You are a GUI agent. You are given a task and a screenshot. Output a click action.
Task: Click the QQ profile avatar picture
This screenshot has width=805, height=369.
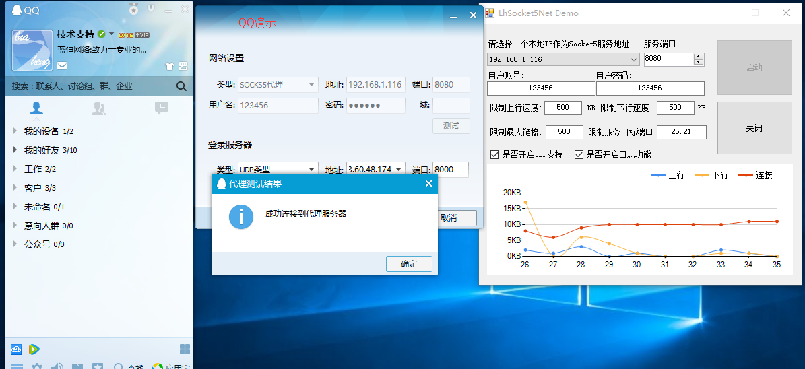coord(32,51)
